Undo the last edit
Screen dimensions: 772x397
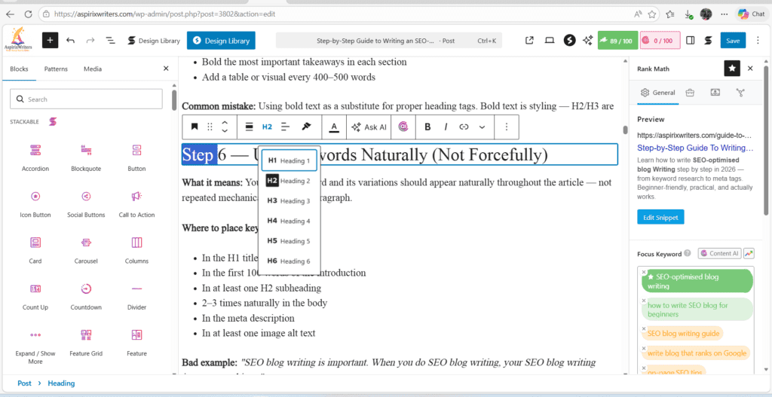click(70, 41)
